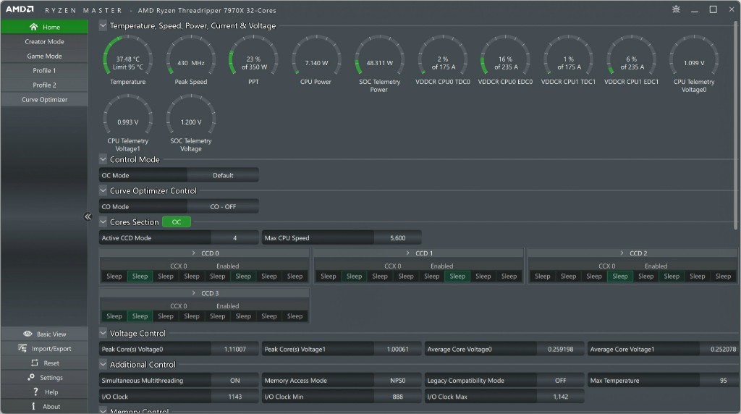Click the Import/Export icon
Image resolution: width=741 pixels, height=414 pixels.
pos(23,348)
